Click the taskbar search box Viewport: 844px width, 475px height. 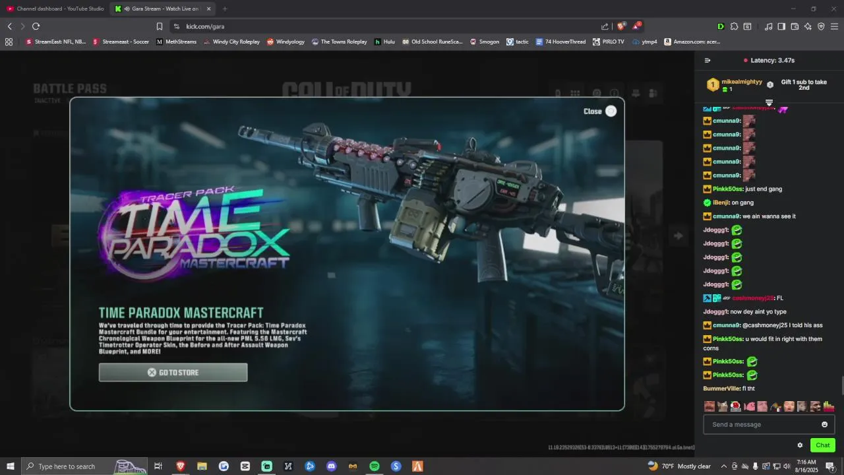point(84,466)
